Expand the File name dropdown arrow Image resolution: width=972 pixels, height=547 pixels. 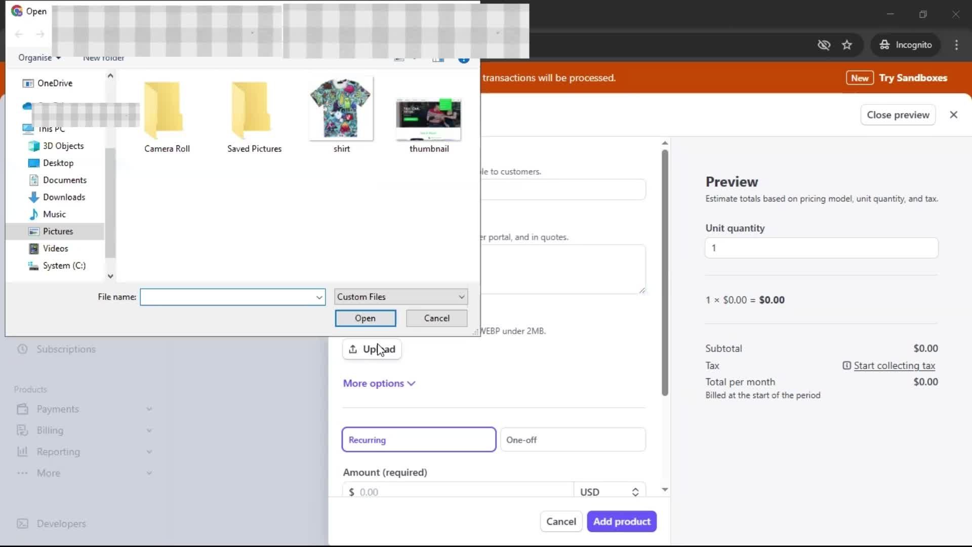tap(319, 297)
